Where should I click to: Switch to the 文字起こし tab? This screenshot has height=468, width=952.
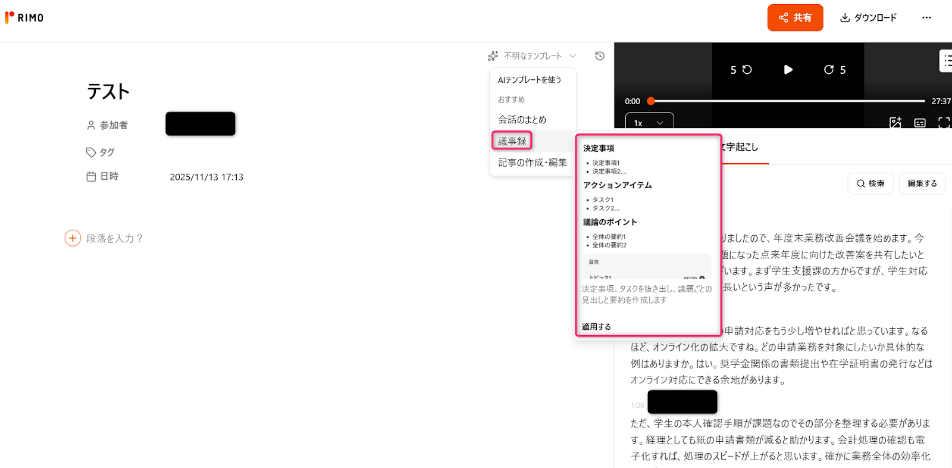click(x=740, y=147)
